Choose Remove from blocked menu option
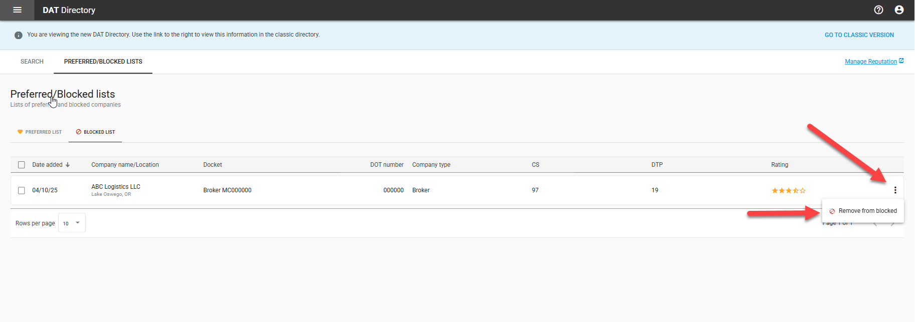 [x=863, y=211]
